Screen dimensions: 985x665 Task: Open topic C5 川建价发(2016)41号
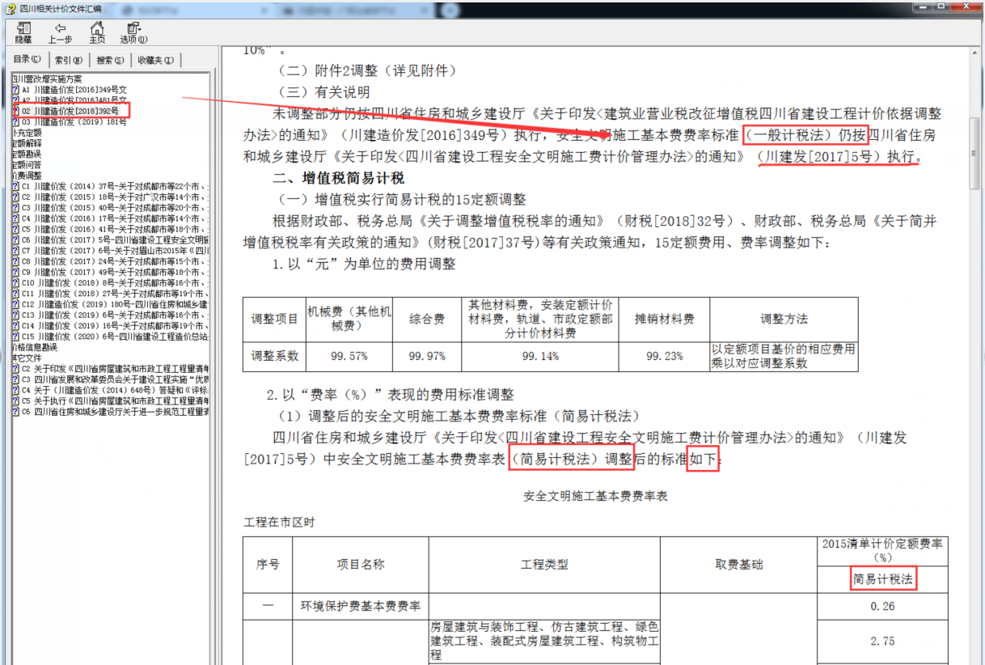(115, 229)
